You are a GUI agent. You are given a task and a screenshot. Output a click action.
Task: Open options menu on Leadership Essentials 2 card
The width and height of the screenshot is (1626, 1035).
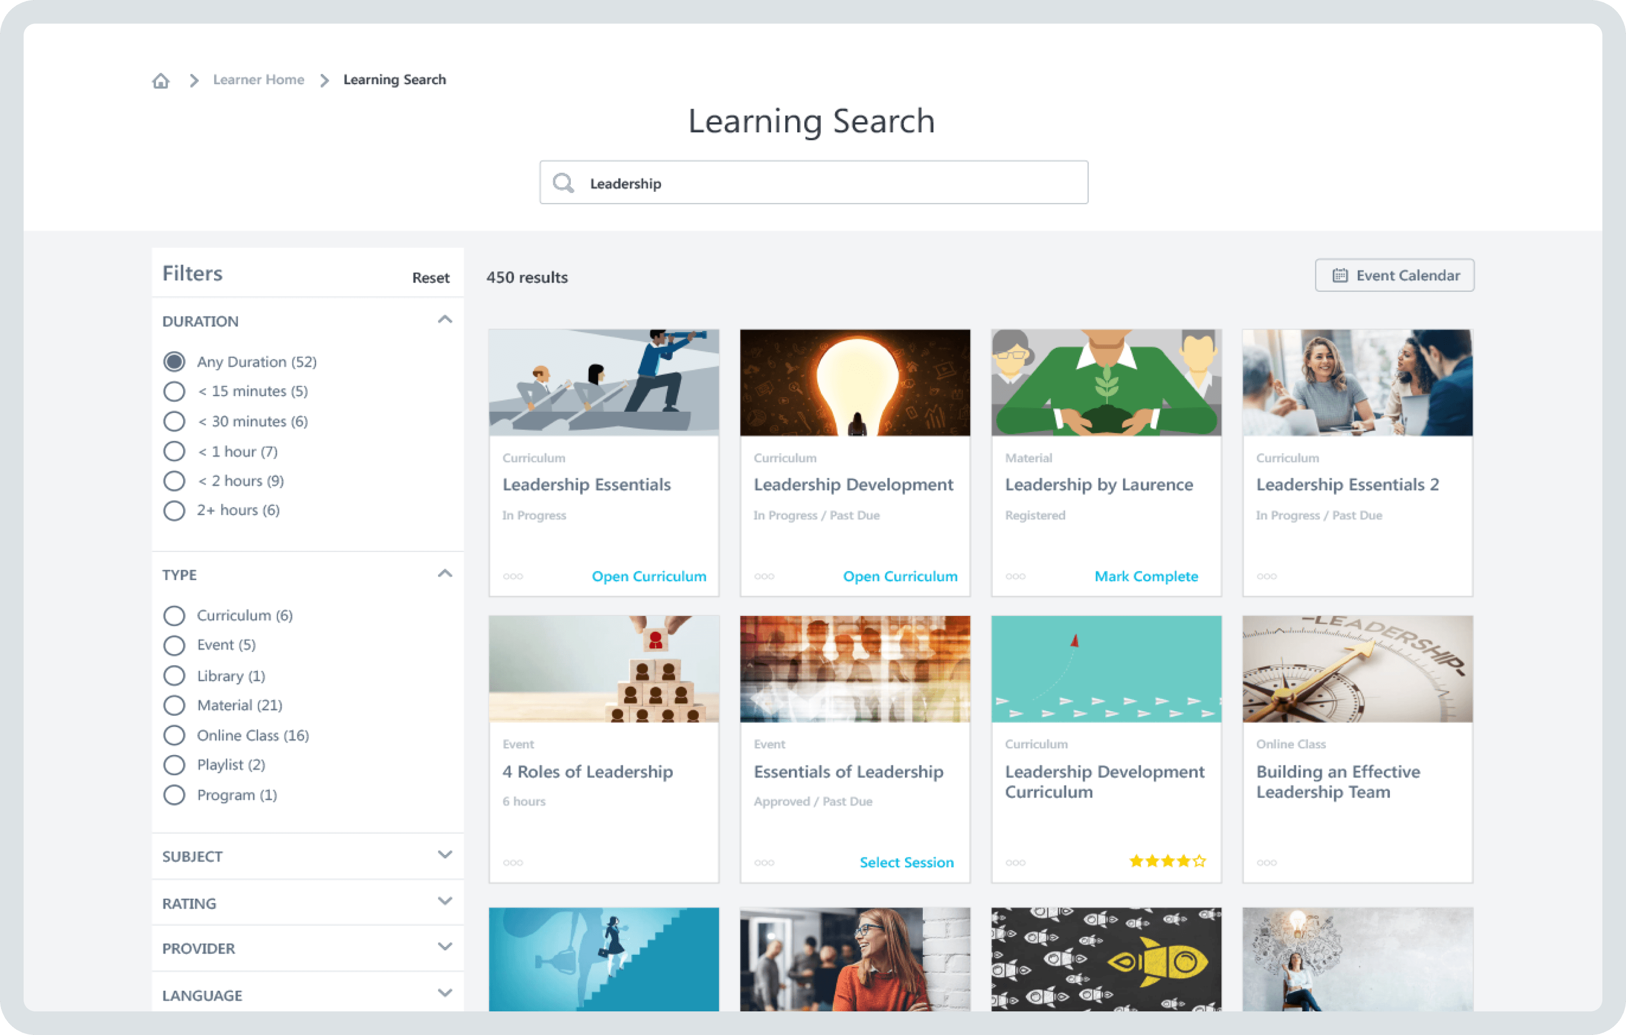click(x=1267, y=576)
